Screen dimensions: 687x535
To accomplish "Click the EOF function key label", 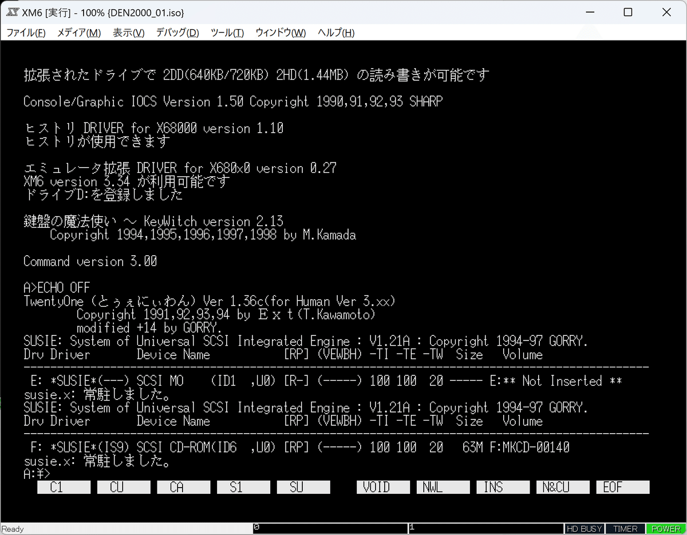I will pos(623,487).
